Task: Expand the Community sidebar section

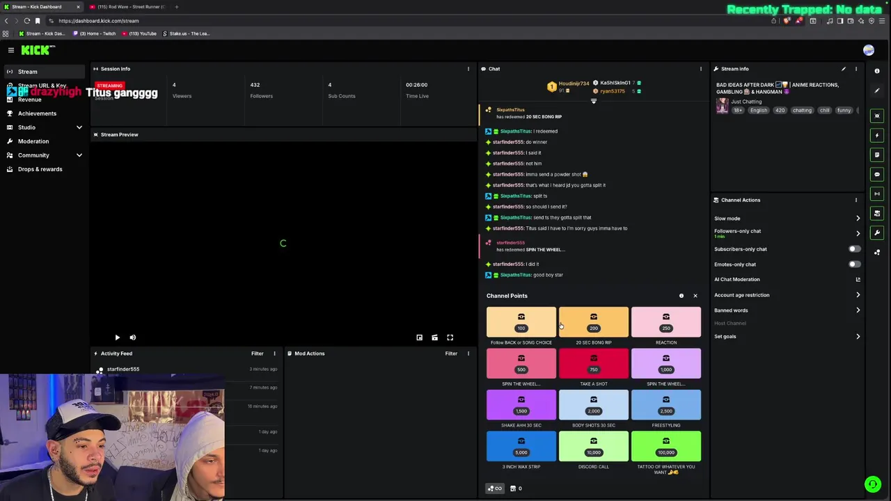Action: [x=45, y=155]
